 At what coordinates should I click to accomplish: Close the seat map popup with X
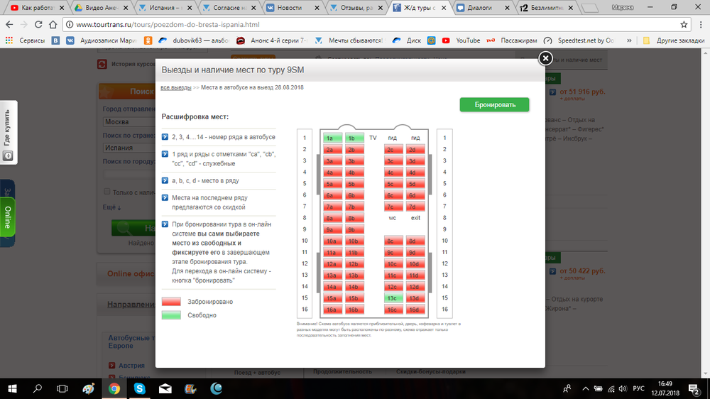click(x=545, y=58)
